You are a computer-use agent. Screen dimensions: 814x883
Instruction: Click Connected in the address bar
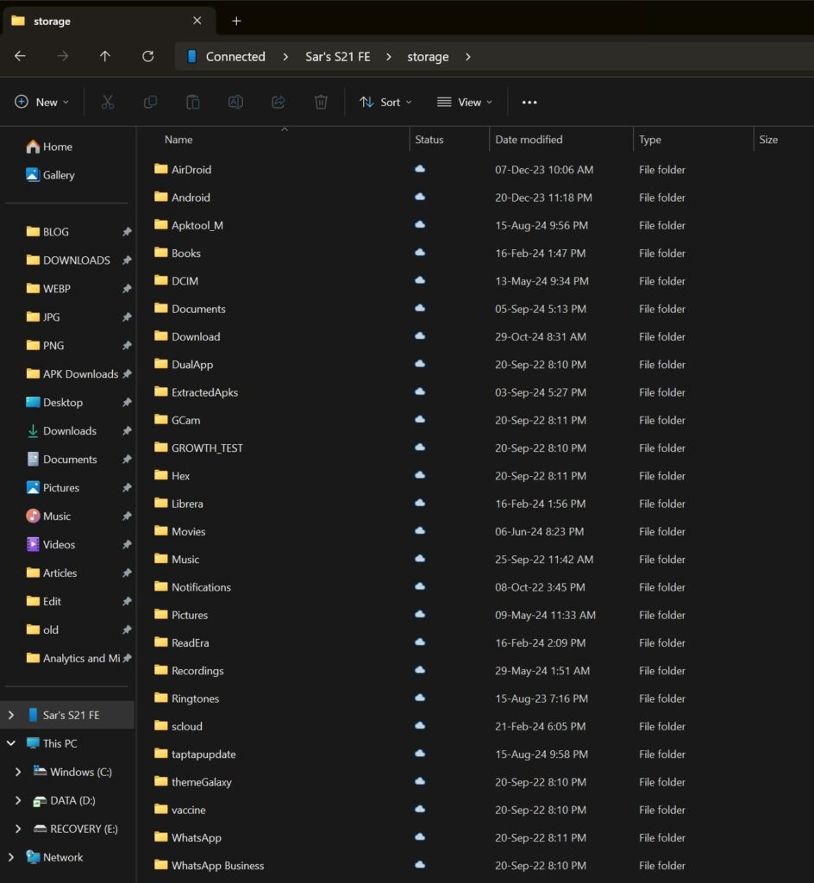(235, 57)
